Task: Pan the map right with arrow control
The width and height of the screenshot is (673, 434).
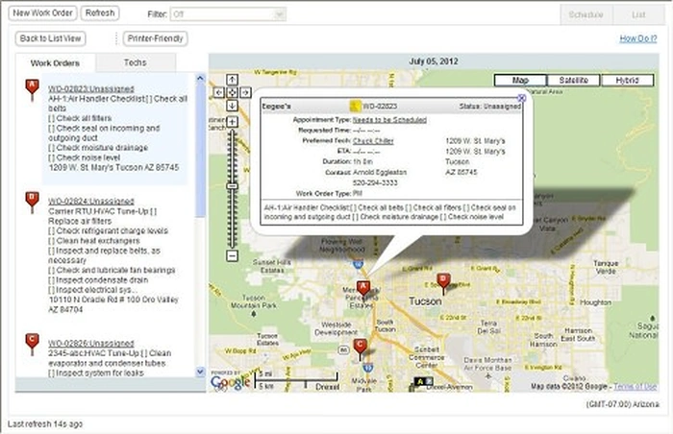Action: coord(245,92)
